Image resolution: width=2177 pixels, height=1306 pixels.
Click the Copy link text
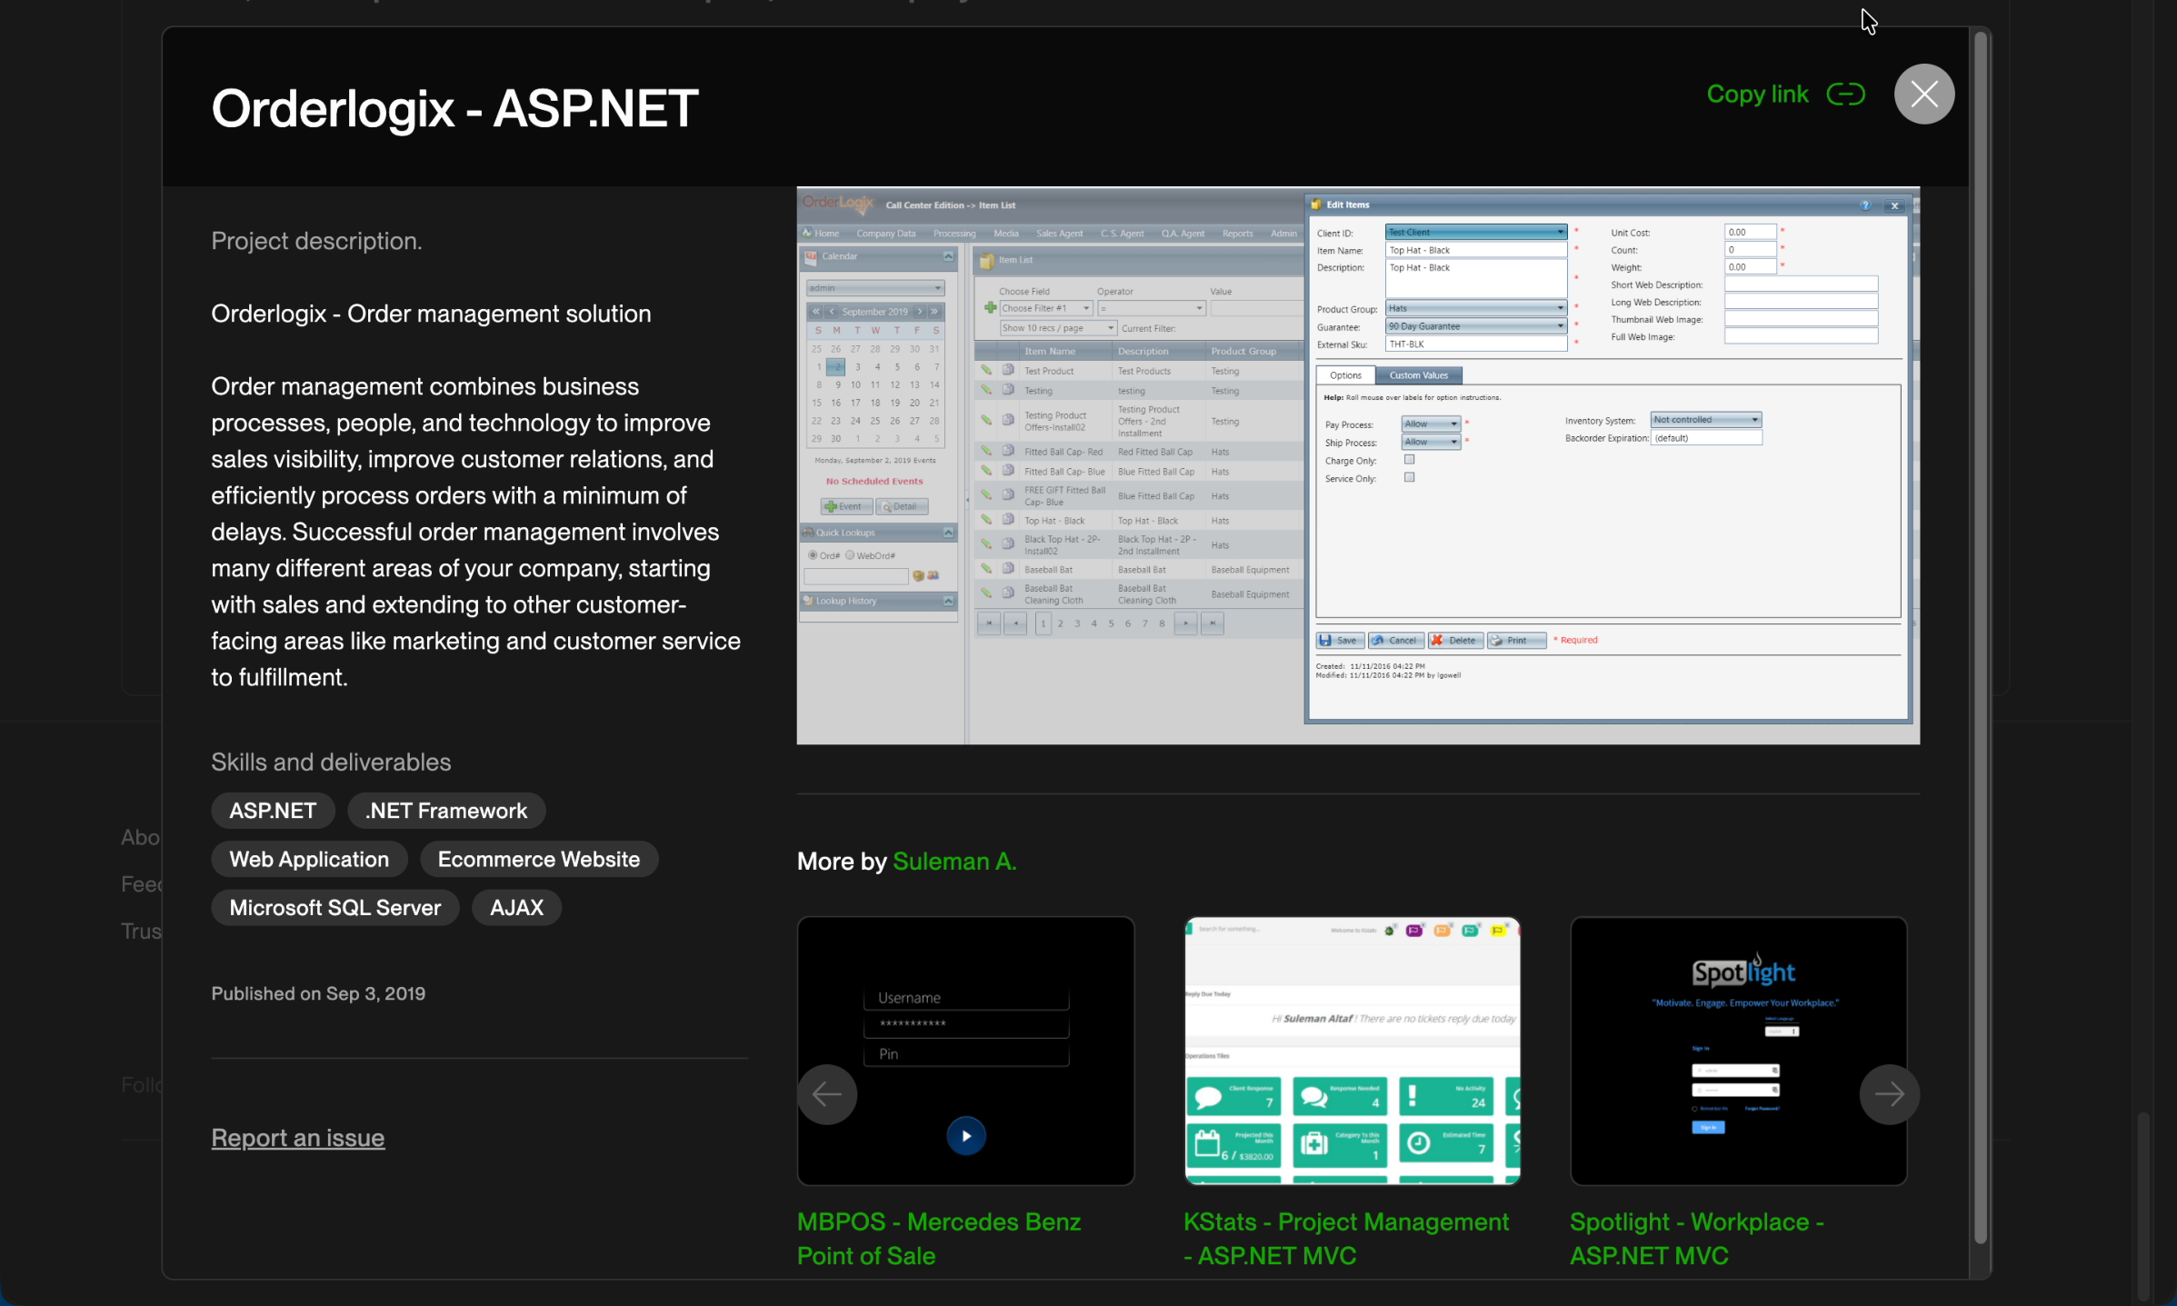tap(1757, 95)
